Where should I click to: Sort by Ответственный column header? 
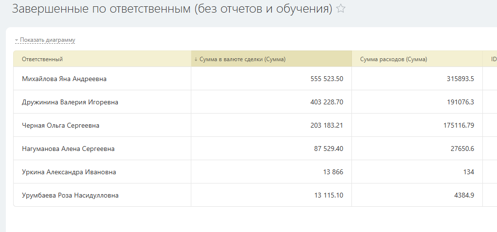click(42, 59)
